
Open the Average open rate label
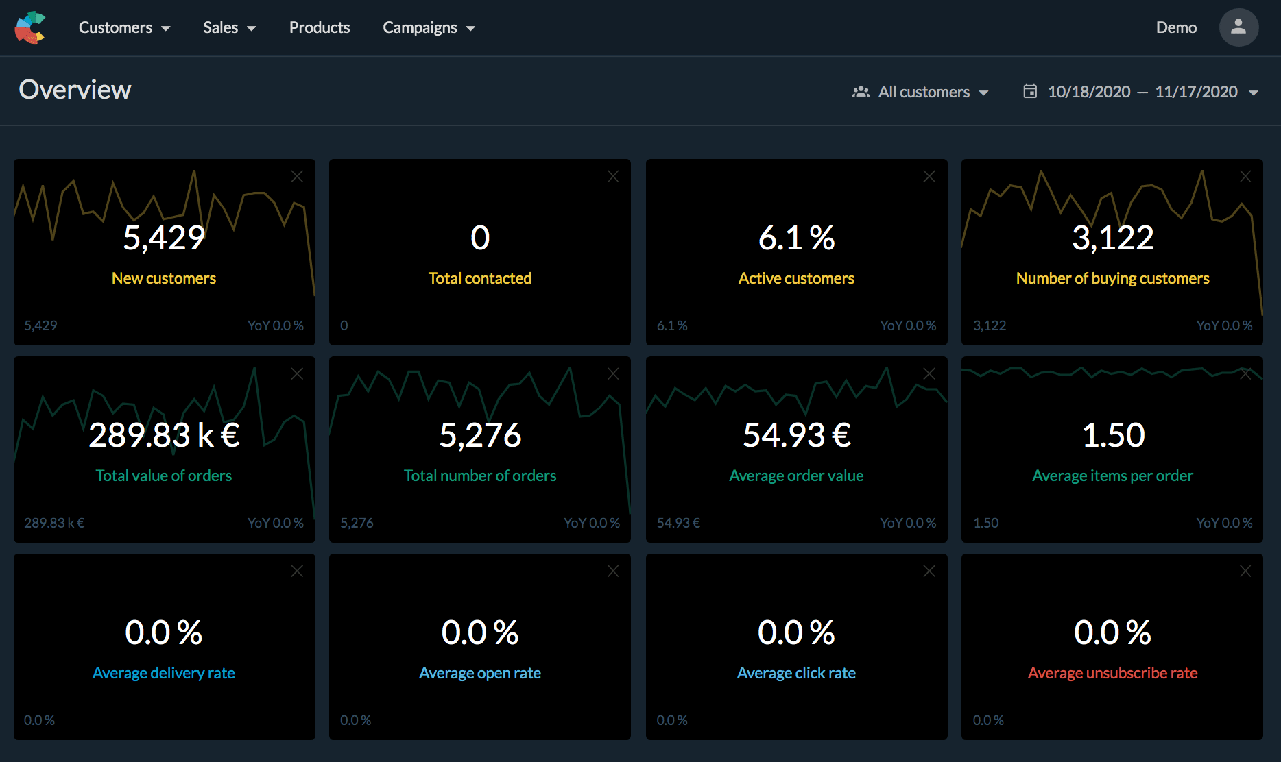coord(480,673)
